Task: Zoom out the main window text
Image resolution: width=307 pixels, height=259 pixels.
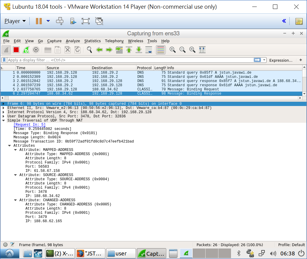Action: click(x=183, y=50)
